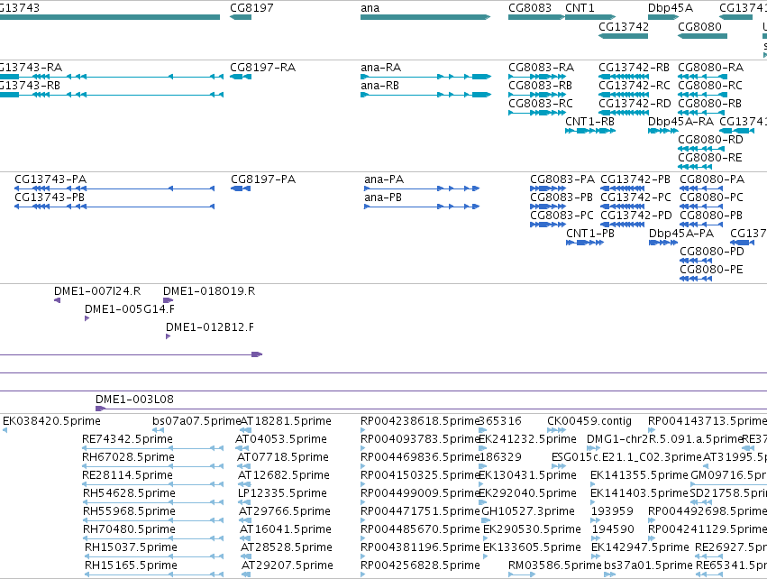
Task: Select the CNT1 gene label
Action: click(580, 8)
